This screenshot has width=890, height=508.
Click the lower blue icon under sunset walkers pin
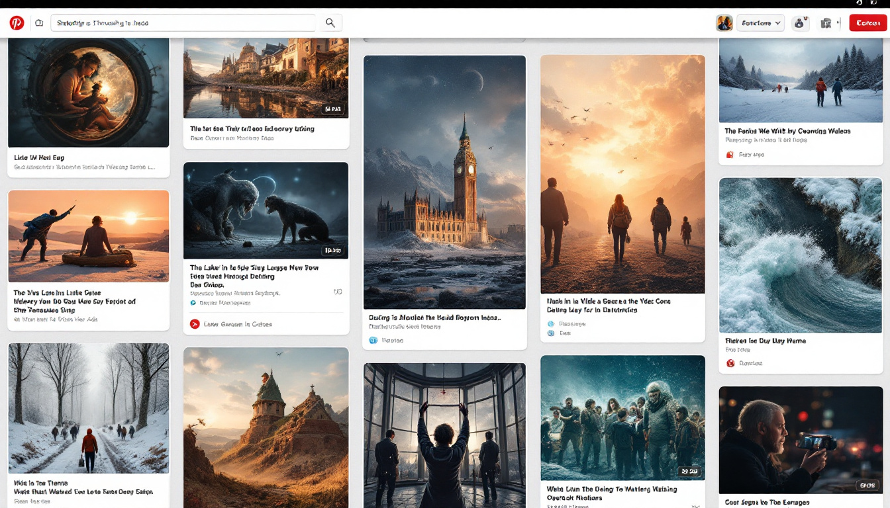(x=551, y=333)
